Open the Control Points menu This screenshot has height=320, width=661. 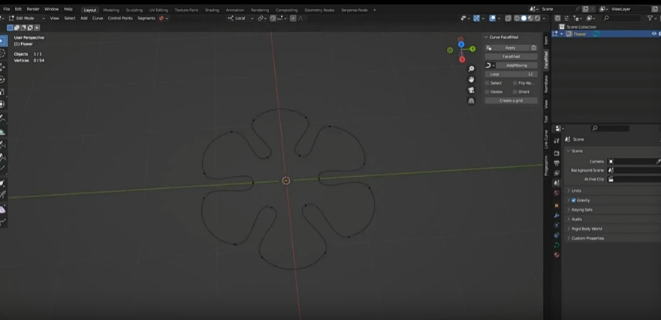[120, 18]
